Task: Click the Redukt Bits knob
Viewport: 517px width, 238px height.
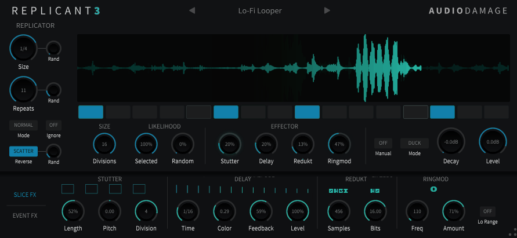Action: coord(375,211)
